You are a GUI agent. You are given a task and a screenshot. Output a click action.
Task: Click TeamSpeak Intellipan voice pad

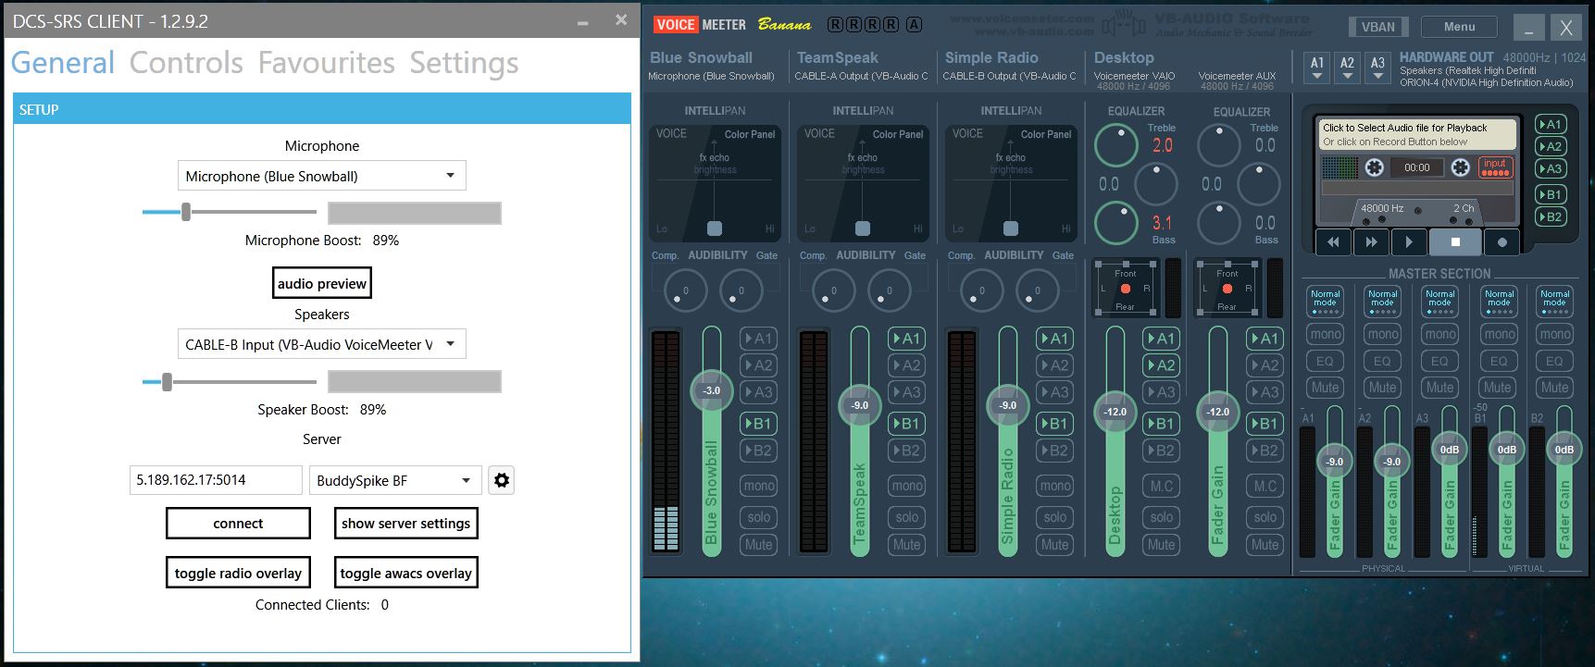tap(862, 183)
